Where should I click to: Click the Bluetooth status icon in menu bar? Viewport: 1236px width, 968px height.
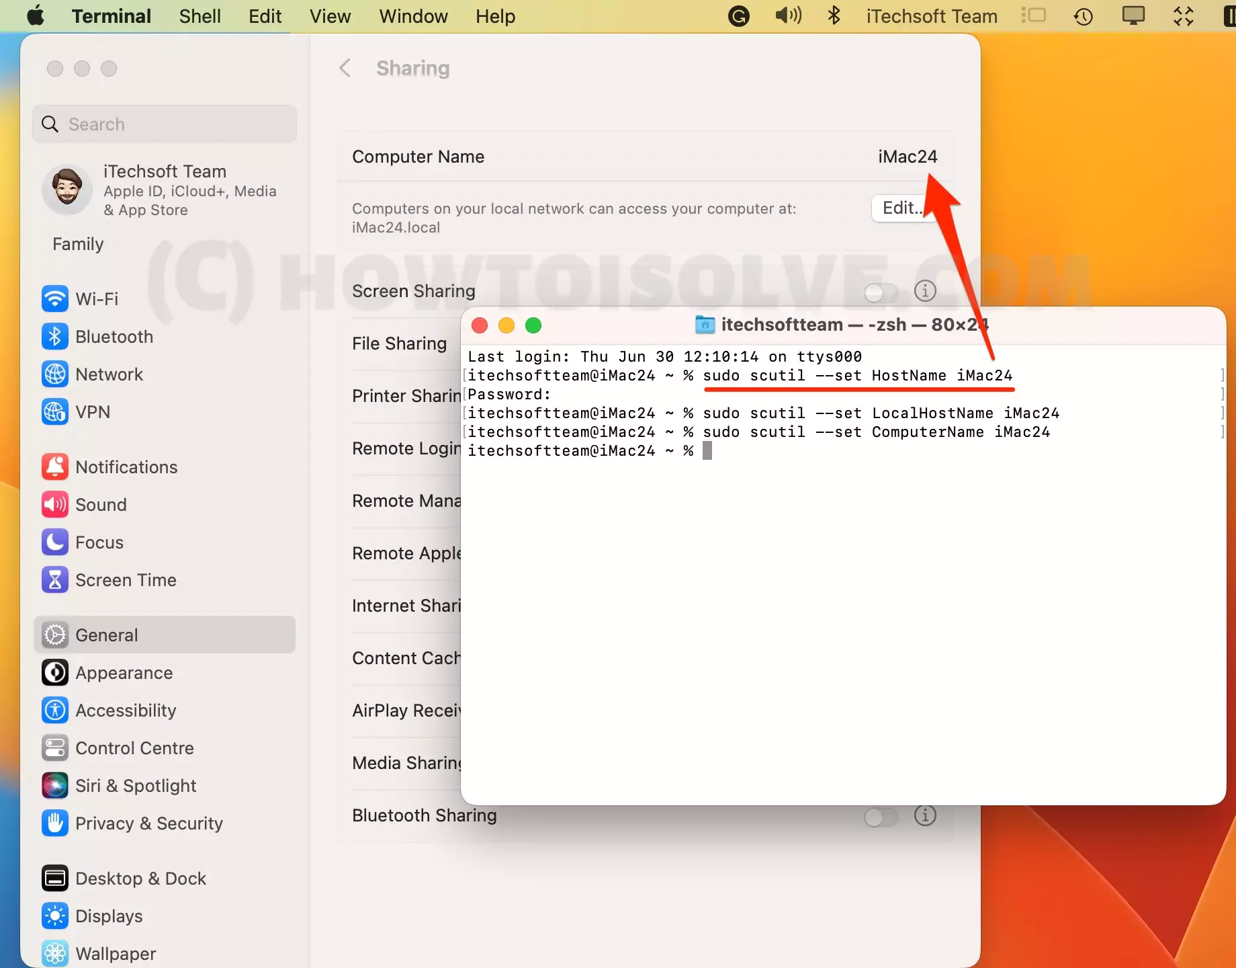click(834, 15)
